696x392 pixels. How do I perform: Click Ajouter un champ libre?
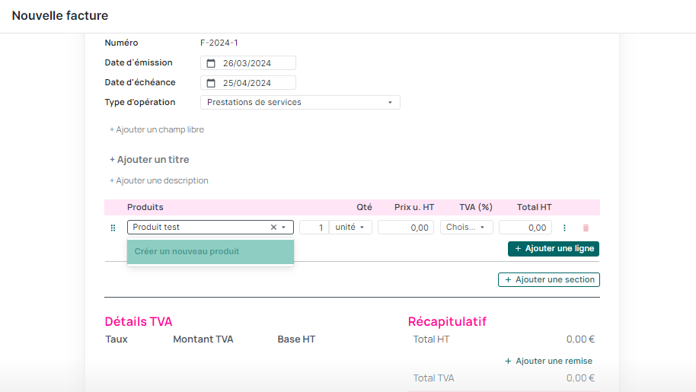[x=157, y=130]
